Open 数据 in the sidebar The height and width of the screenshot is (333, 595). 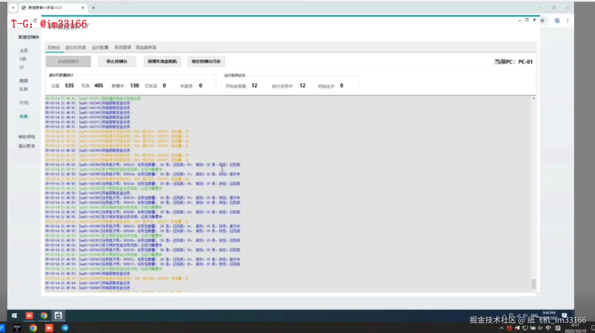click(24, 81)
